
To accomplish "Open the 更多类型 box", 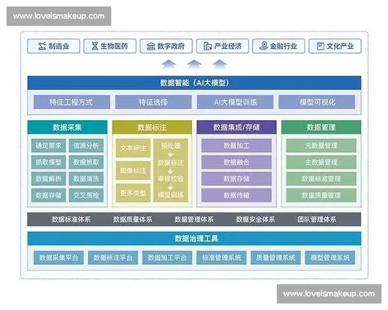I will 133,193.
